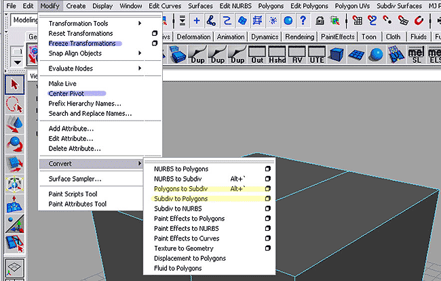Select the Show Manipulator tool

(15, 224)
